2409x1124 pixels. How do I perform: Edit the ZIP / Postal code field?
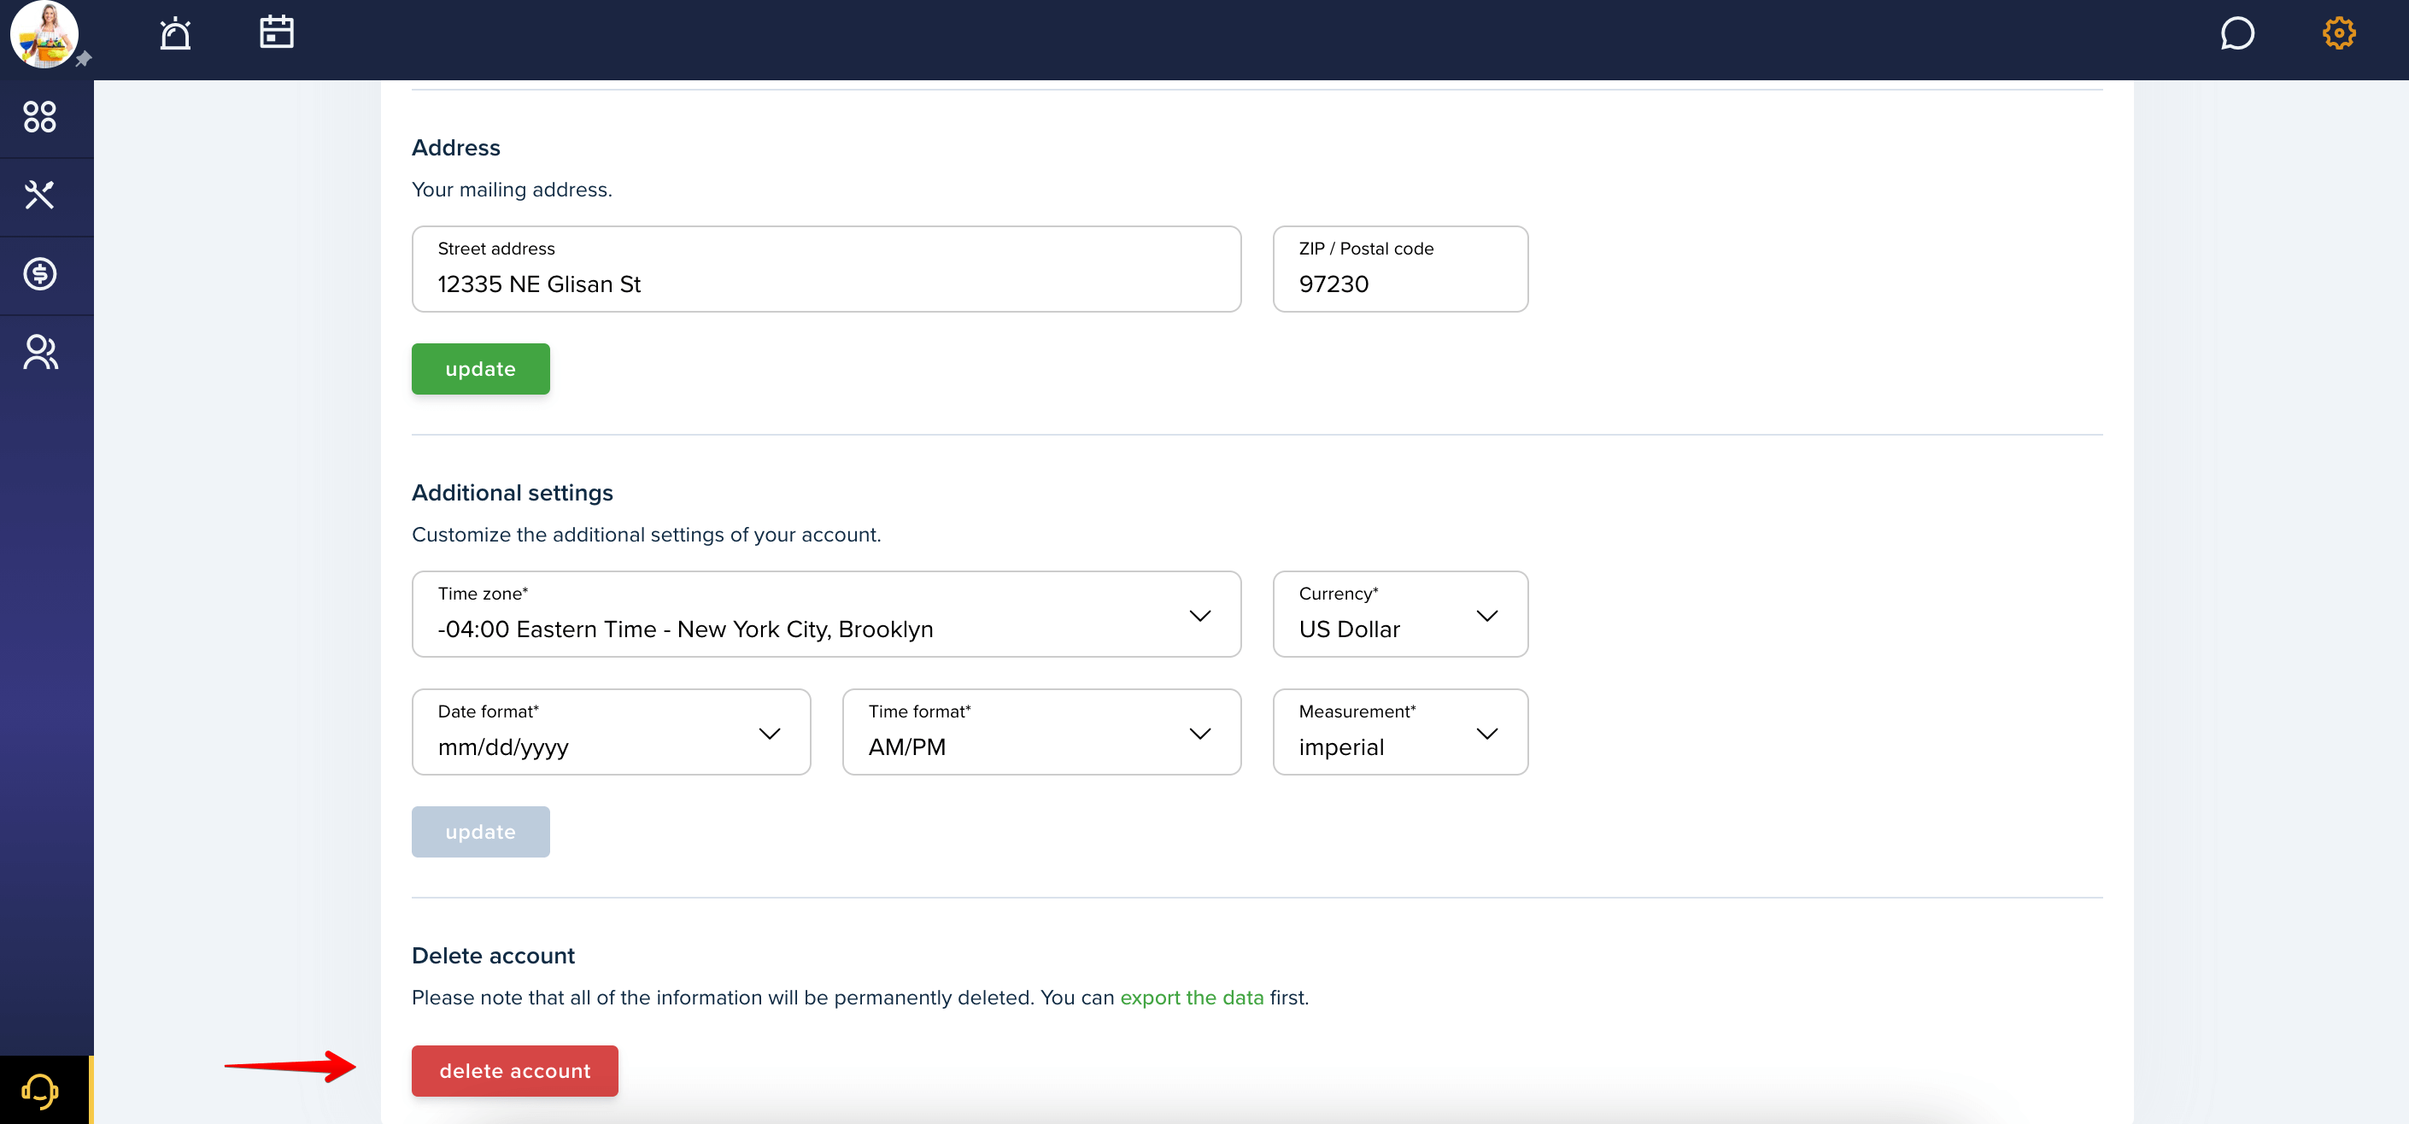click(1400, 268)
